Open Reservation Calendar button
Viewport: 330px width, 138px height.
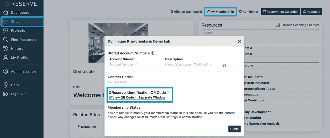point(280,12)
